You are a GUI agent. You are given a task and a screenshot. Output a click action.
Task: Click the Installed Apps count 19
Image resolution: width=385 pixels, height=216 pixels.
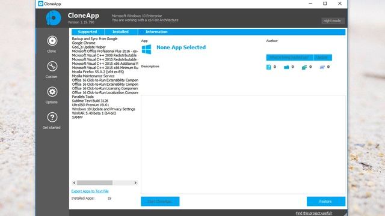(109, 199)
